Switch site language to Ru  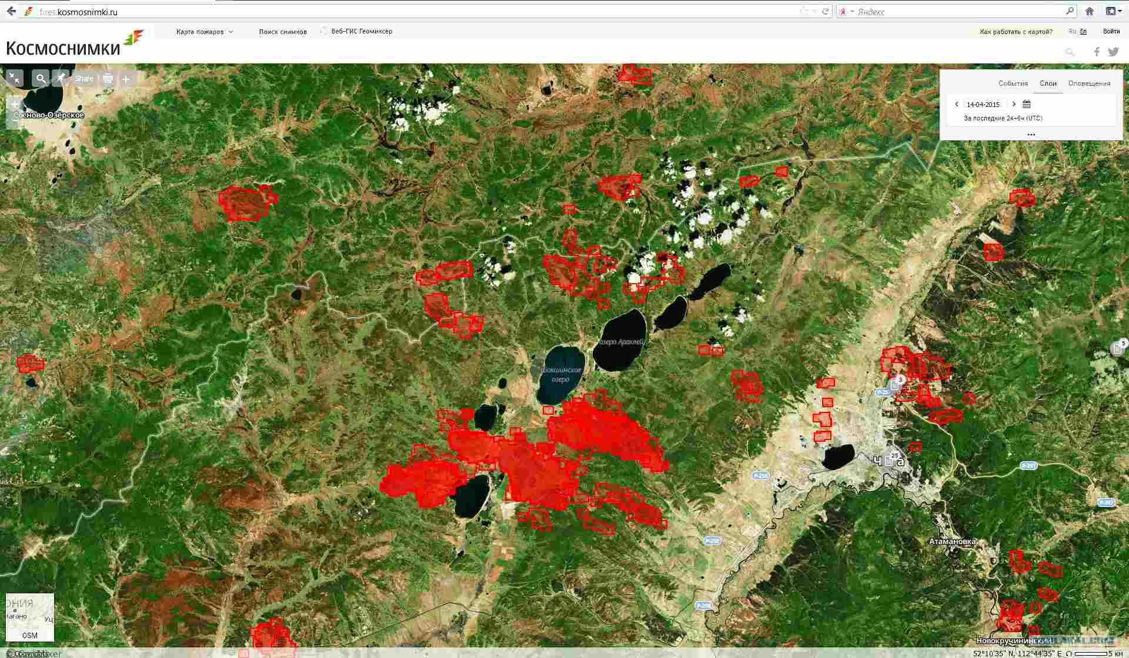(1073, 31)
